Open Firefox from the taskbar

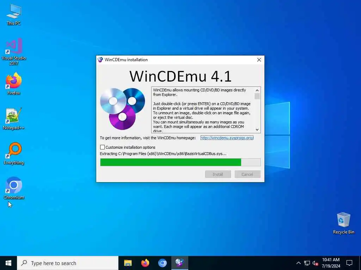(x=145, y=263)
